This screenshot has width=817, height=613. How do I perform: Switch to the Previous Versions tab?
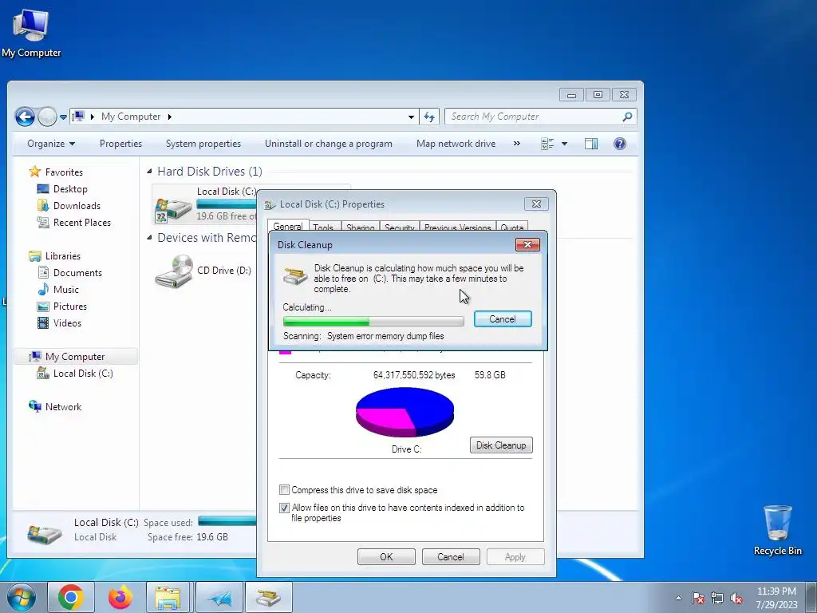click(x=457, y=227)
